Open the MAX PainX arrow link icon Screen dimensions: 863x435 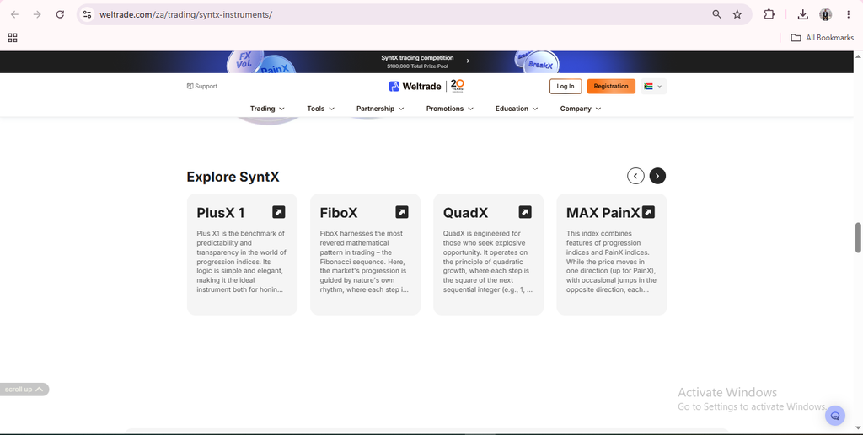[648, 212]
